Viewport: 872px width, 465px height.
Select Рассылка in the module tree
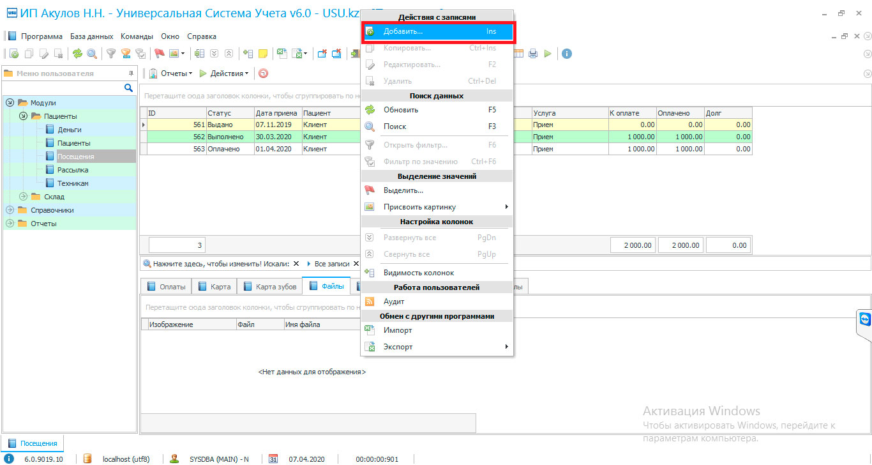pos(73,170)
